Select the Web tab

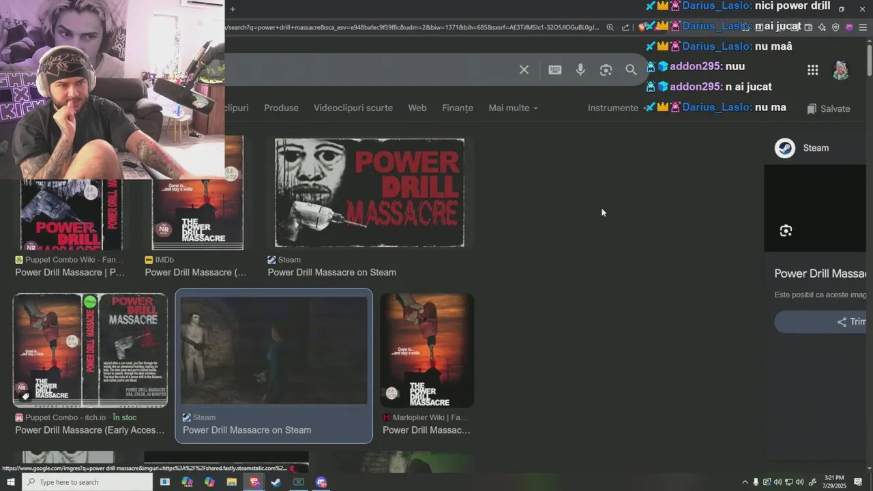(x=417, y=108)
